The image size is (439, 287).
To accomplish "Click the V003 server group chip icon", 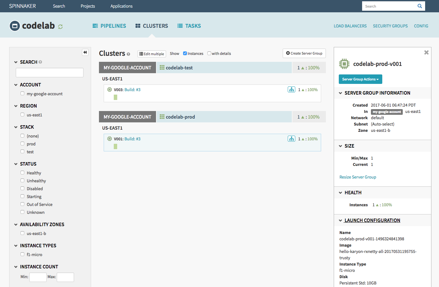I will 110,90.
